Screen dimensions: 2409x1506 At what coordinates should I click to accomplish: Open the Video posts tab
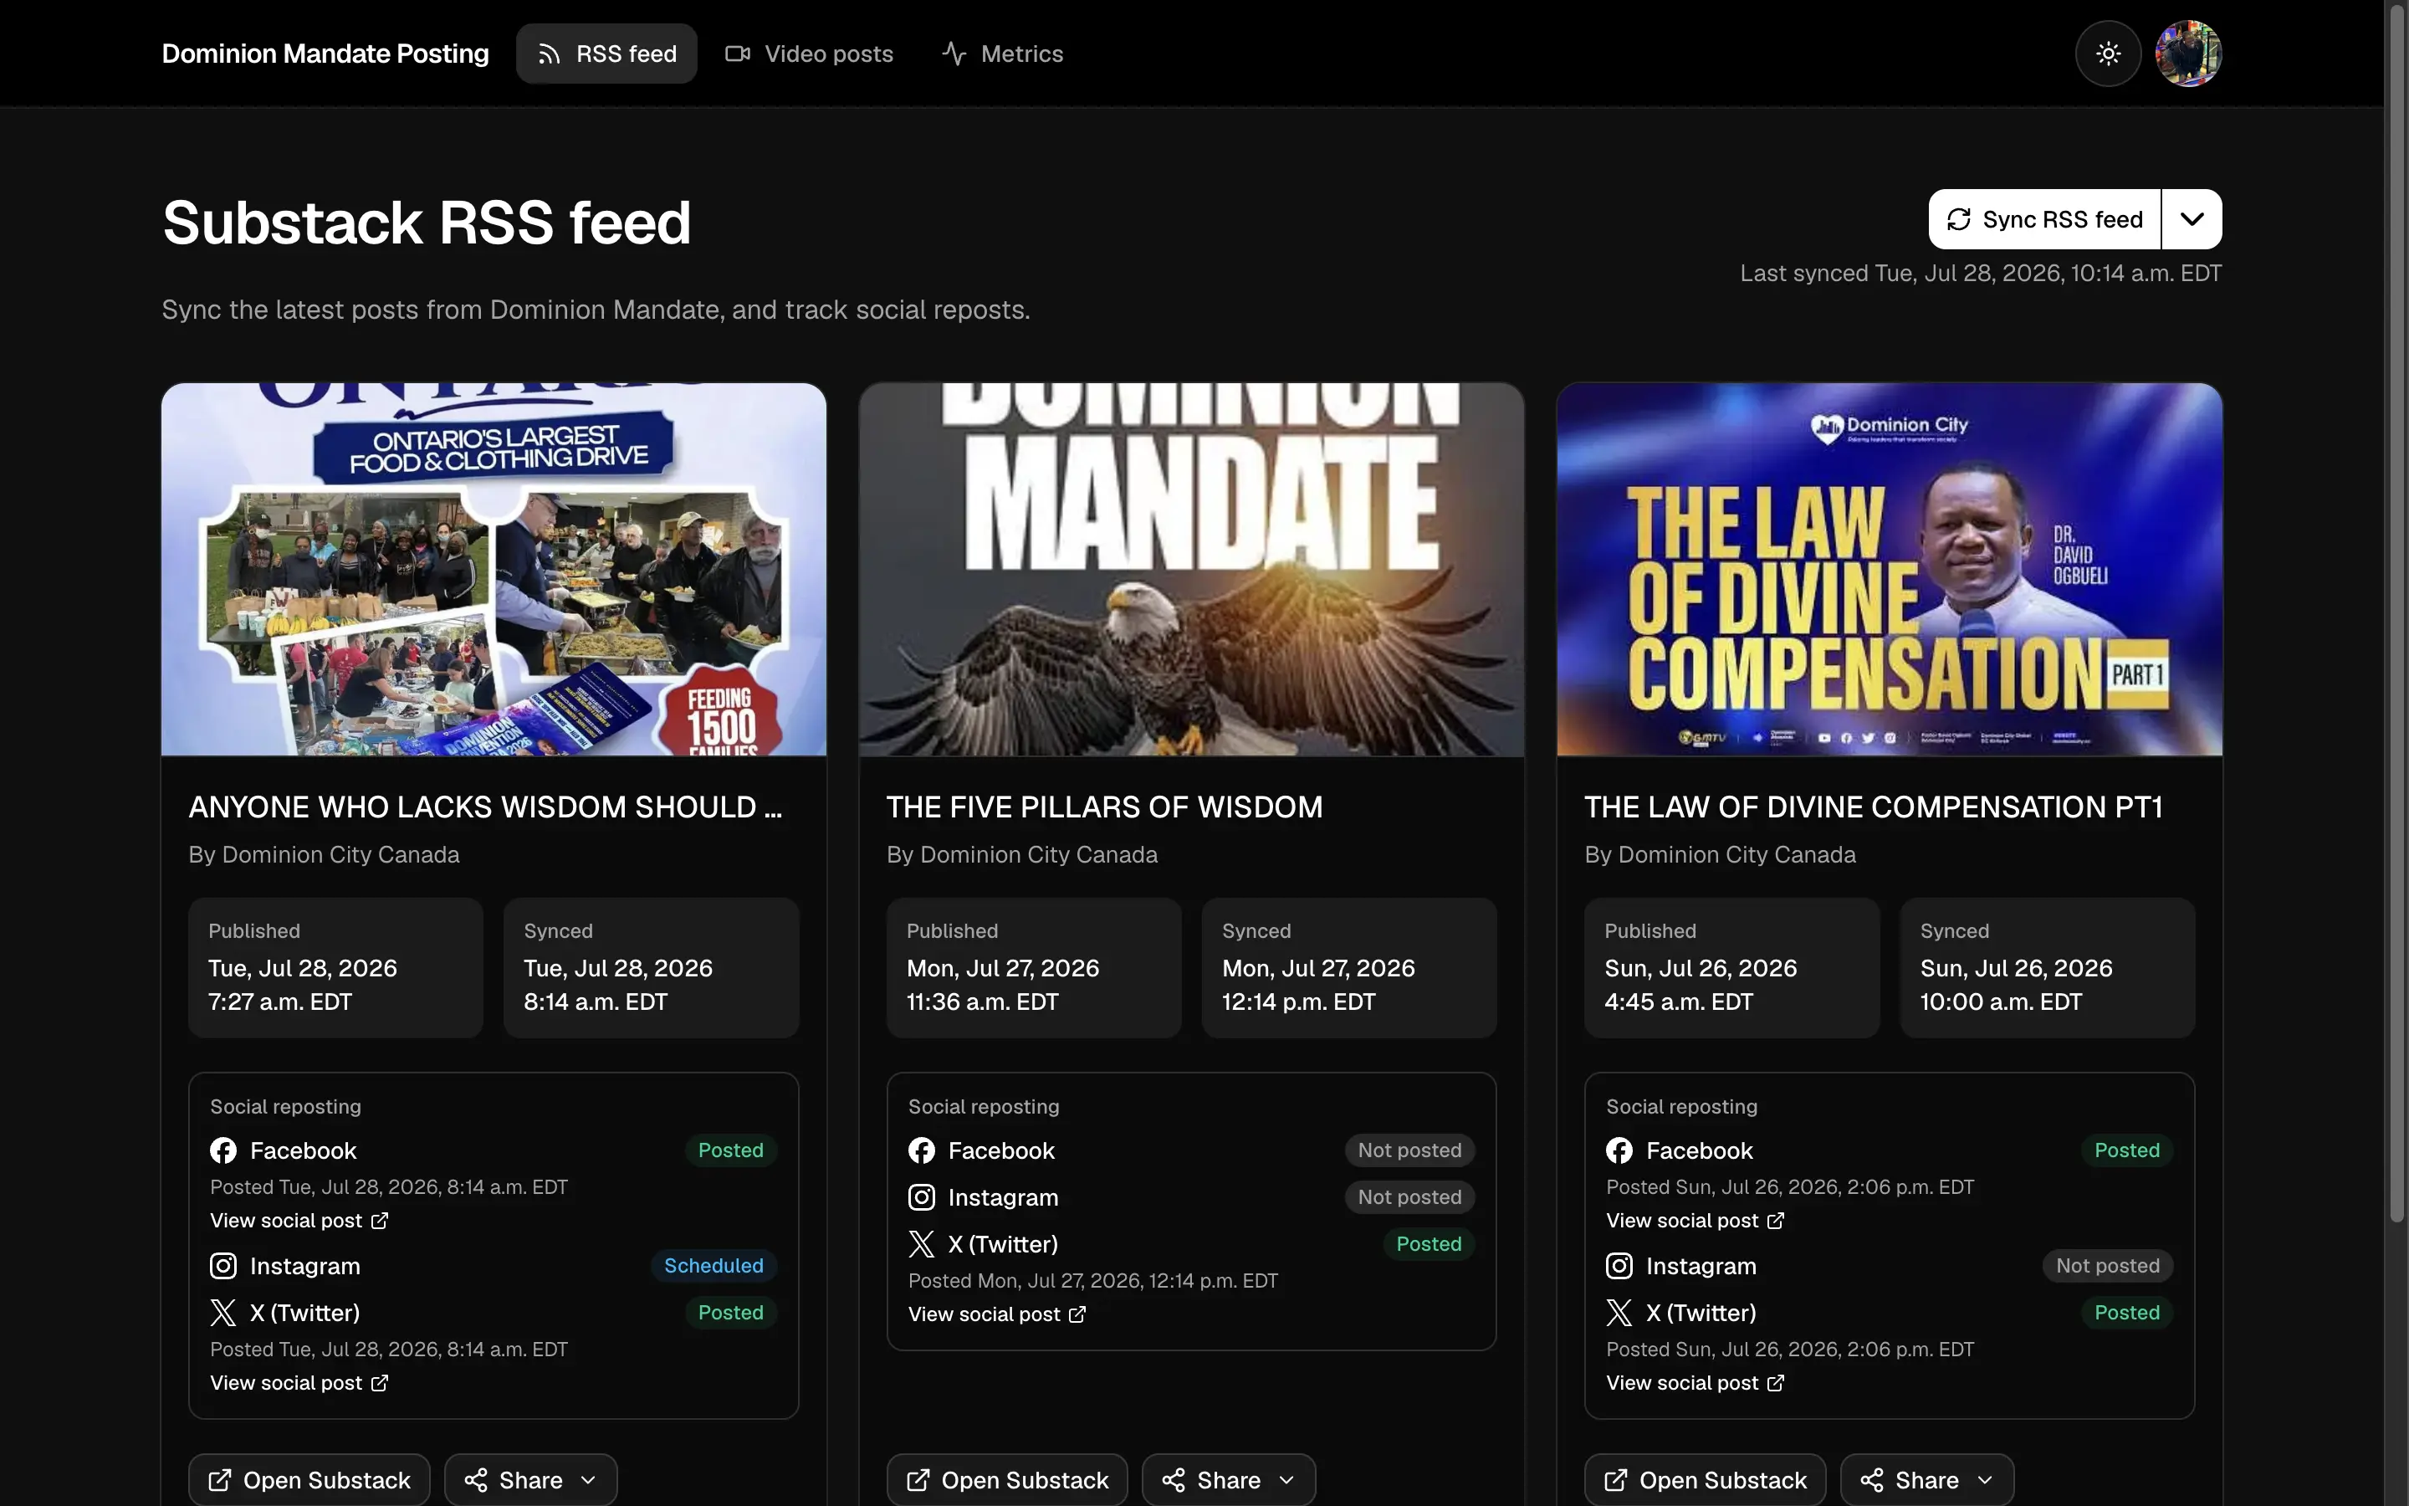(x=808, y=54)
